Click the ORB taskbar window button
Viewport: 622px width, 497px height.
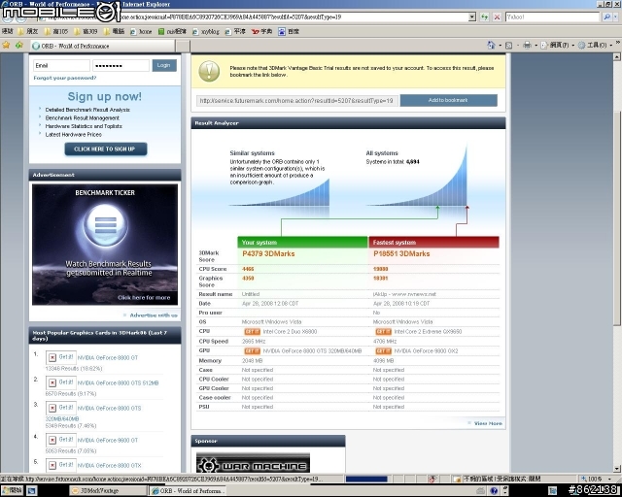pos(187,490)
